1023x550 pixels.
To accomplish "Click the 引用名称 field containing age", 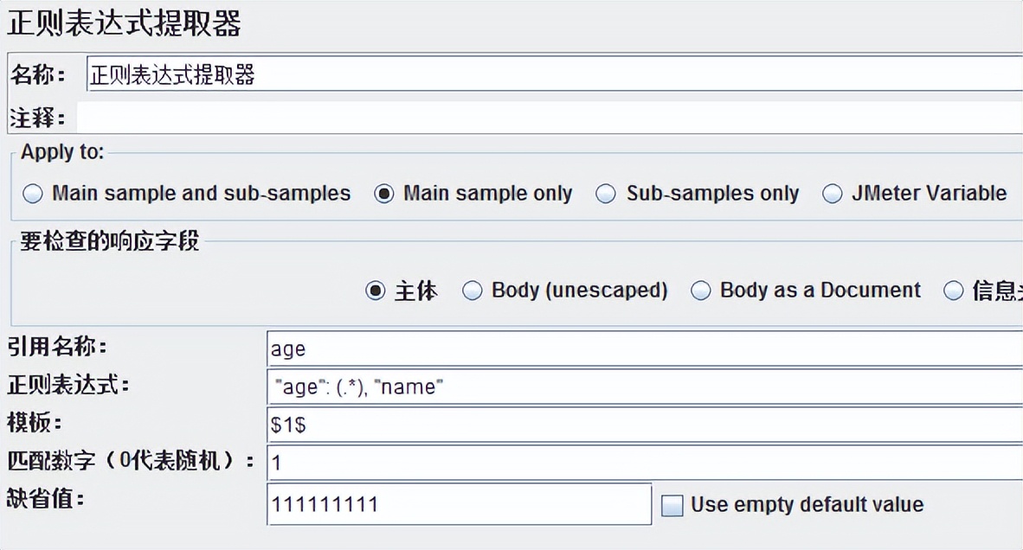I will [x=645, y=349].
